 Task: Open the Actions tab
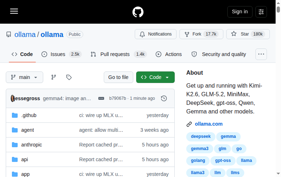click(x=169, y=54)
